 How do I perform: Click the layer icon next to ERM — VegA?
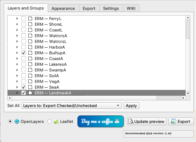tap(30, 81)
